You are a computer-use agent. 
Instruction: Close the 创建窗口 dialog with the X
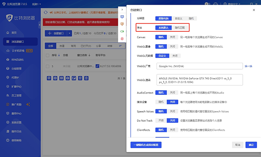pos(254,10)
